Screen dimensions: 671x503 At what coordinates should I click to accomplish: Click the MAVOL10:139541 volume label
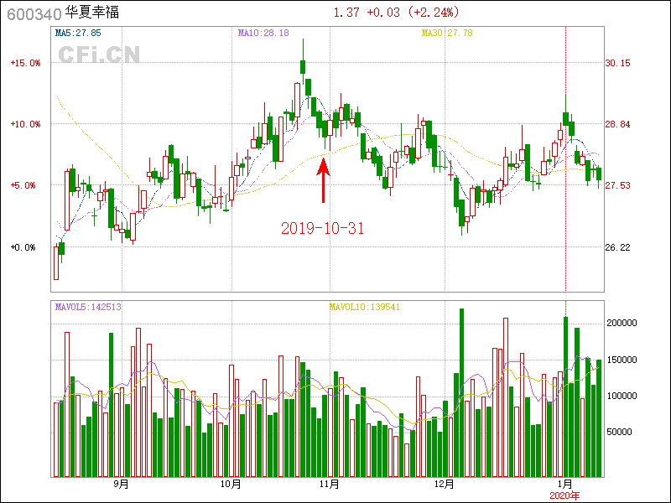click(365, 307)
